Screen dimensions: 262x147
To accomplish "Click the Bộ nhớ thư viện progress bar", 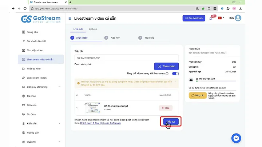I will tap(216, 81).
